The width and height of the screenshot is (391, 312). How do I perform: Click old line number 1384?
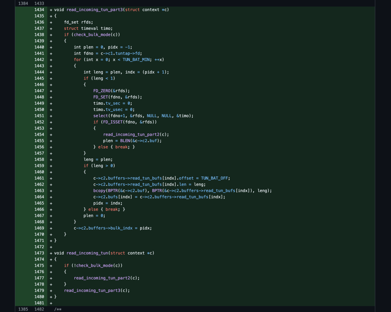[x=23, y=3]
